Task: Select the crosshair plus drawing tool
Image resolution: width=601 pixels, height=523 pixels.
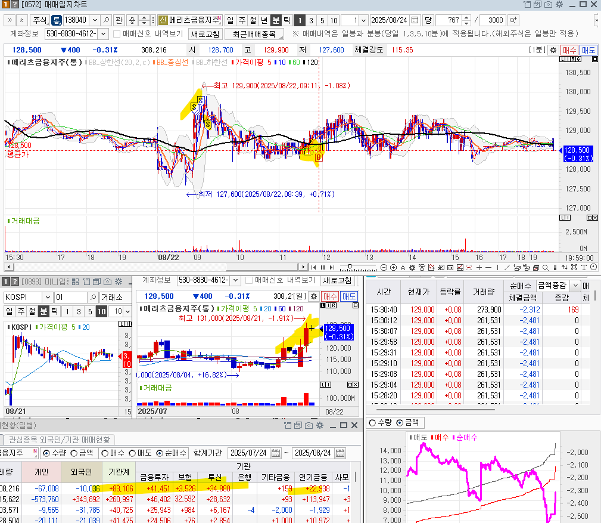Action: pos(479,267)
